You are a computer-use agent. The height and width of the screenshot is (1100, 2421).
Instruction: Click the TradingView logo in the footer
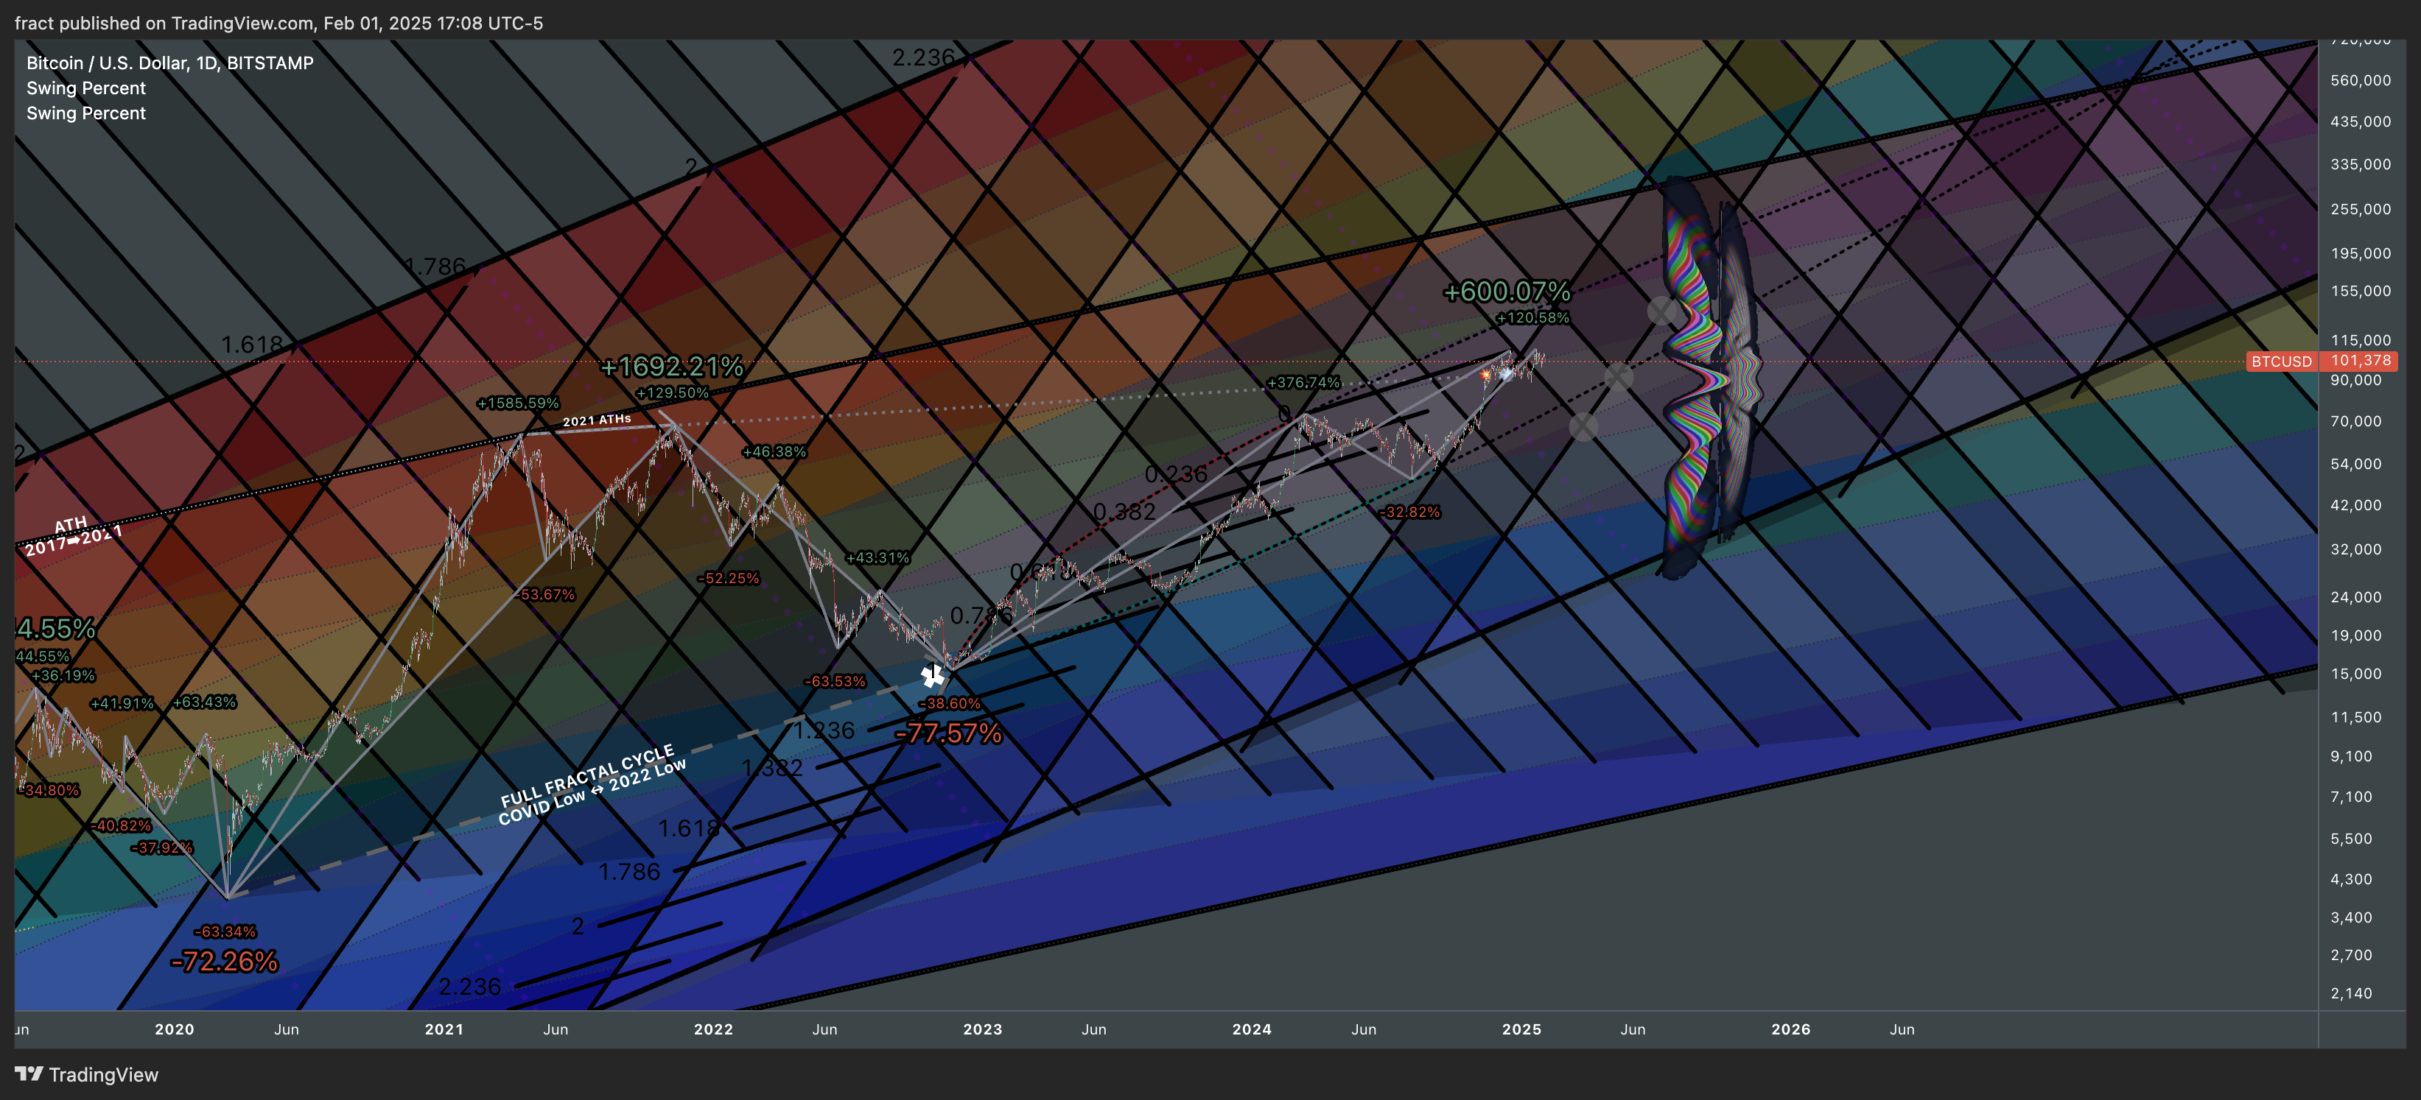86,1075
